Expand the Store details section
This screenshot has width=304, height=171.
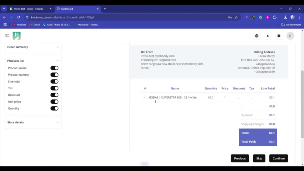(x=33, y=122)
